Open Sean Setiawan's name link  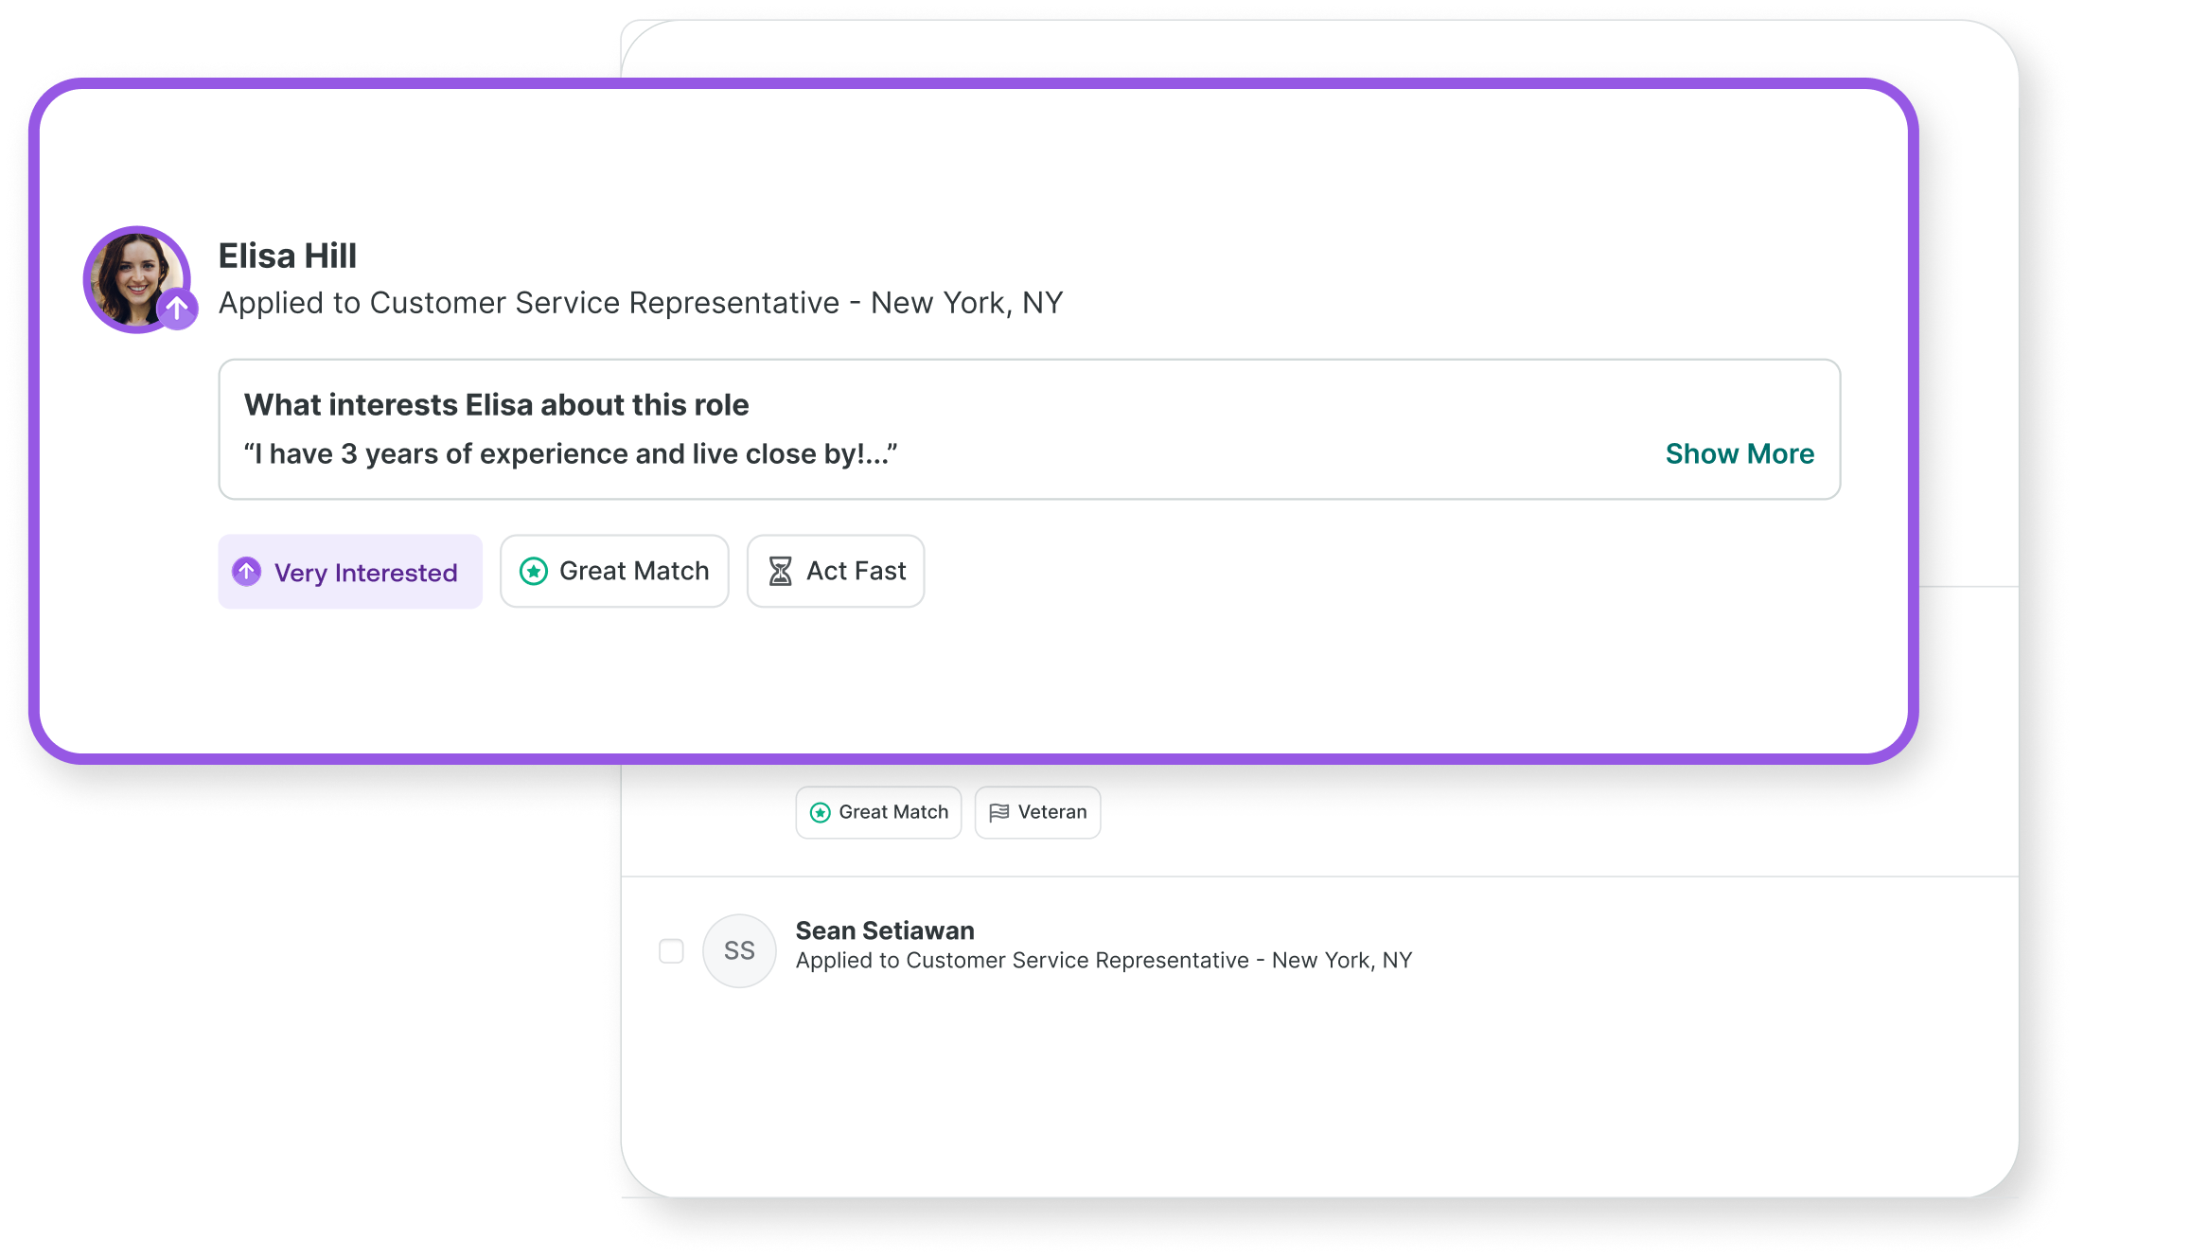(x=885, y=930)
